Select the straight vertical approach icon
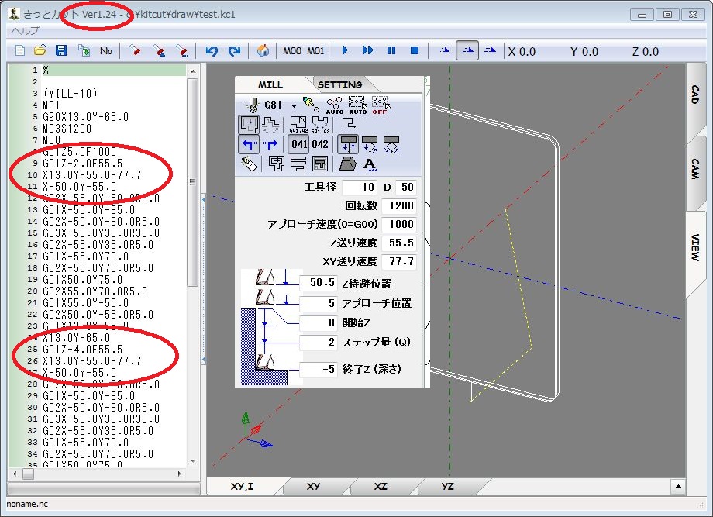 click(348, 145)
